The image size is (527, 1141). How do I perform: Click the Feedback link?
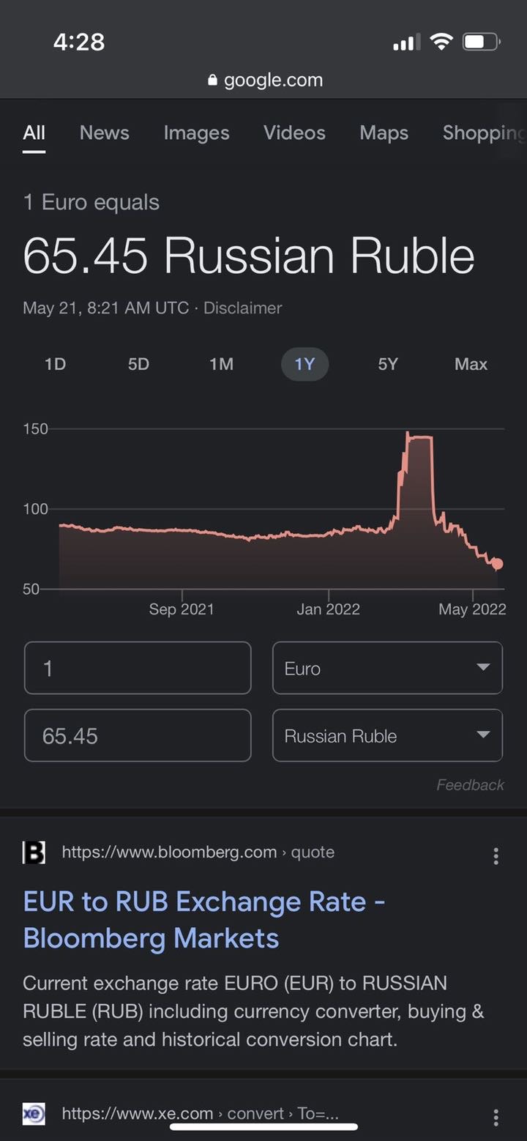(x=470, y=785)
